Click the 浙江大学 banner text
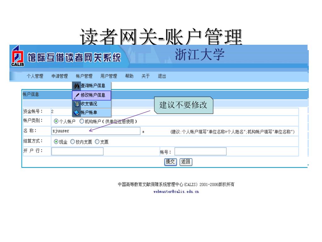The height and width of the screenshot is (242, 322). pyautogui.click(x=200, y=55)
